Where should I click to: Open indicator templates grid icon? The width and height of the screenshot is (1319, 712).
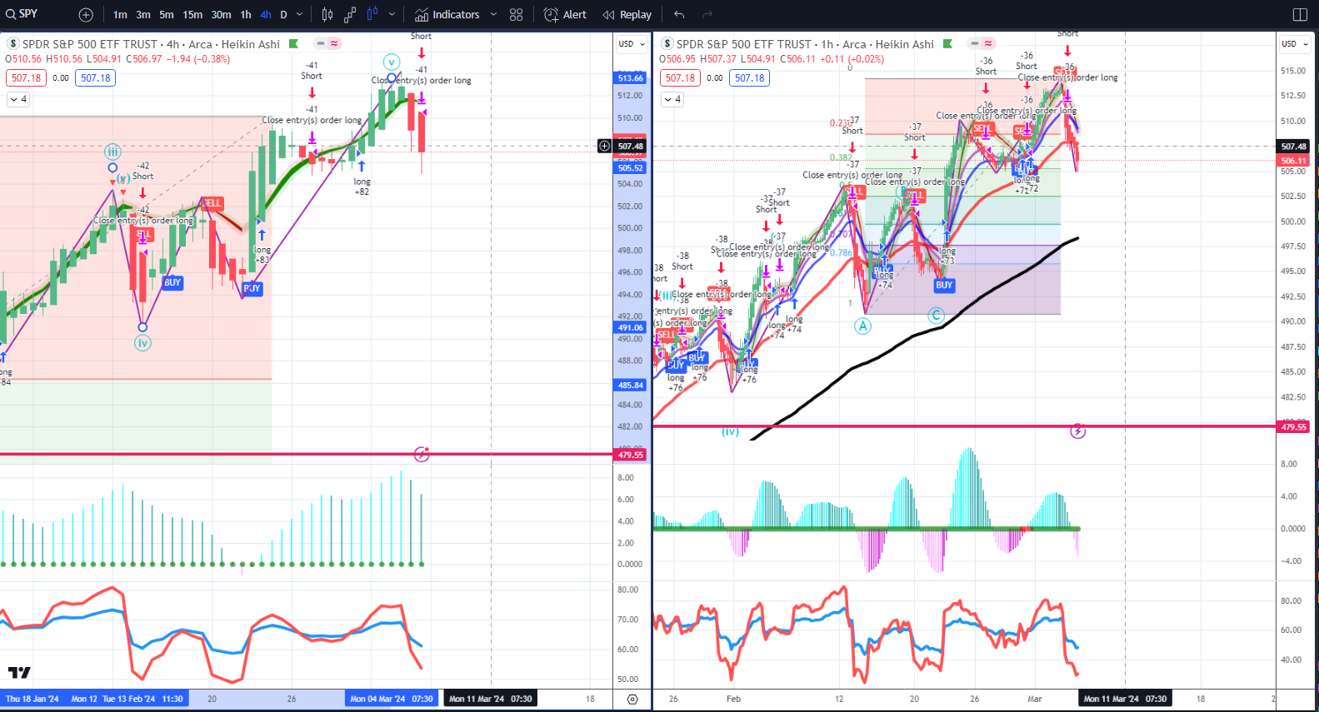tap(517, 15)
